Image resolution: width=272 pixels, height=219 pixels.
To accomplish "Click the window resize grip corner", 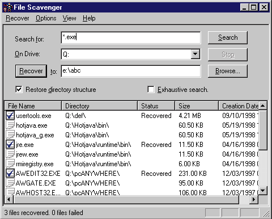I will 266,213.
